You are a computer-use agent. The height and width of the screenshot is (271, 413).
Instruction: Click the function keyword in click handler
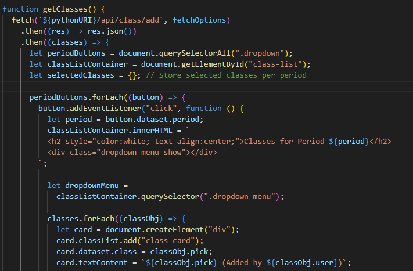point(204,109)
